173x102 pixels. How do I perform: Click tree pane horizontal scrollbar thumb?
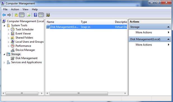(x=22, y=93)
